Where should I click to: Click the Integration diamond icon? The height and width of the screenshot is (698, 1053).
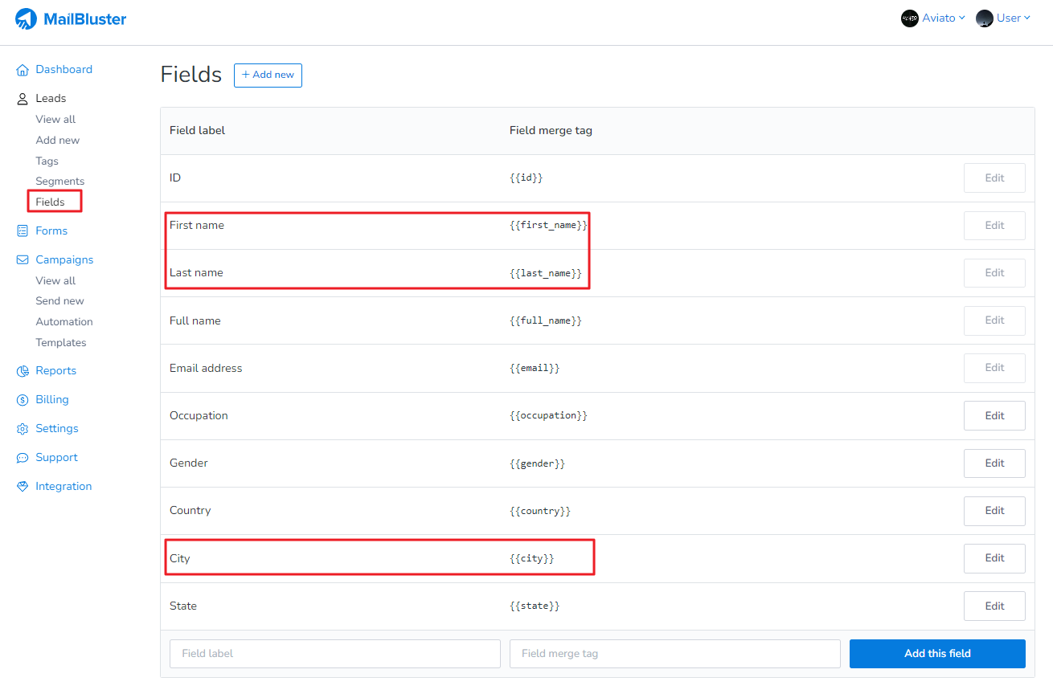pyautogui.click(x=23, y=487)
